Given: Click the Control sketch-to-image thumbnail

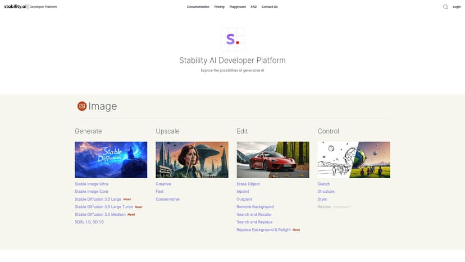Looking at the screenshot, I should tap(354, 160).
